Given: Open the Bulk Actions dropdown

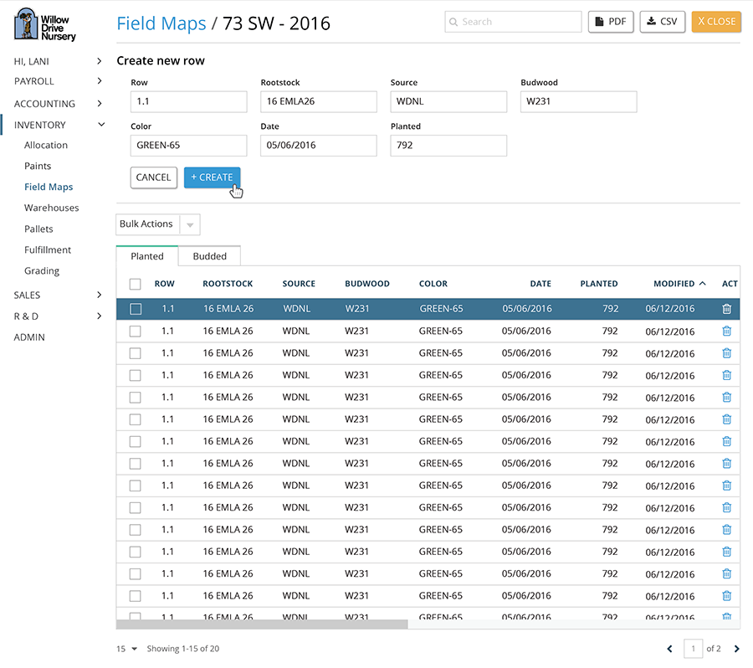Looking at the screenshot, I should coord(157,224).
